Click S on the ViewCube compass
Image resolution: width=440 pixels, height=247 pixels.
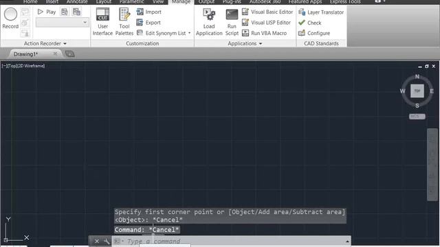point(417,106)
